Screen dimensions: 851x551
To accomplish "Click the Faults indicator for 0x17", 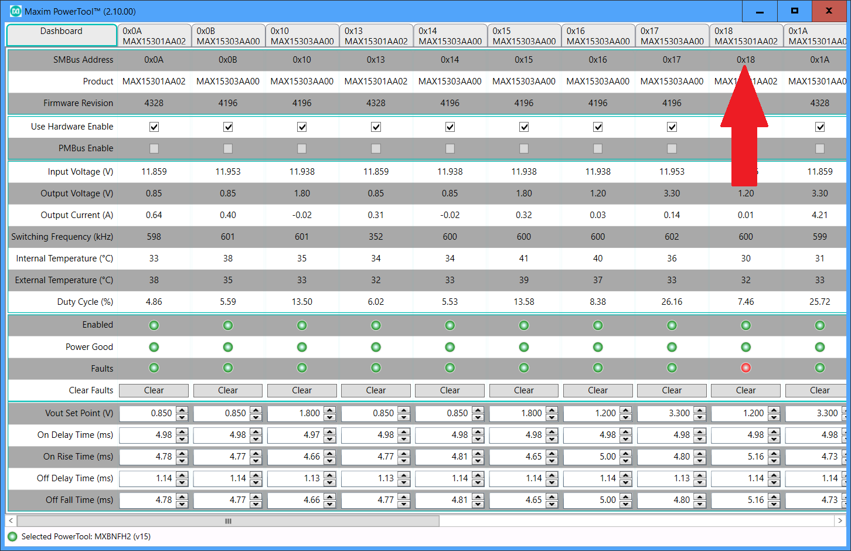I will click(672, 368).
